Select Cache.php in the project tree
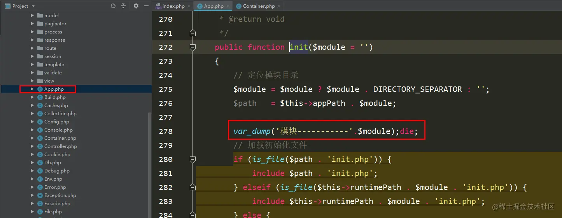The height and width of the screenshot is (218, 562). (56, 105)
